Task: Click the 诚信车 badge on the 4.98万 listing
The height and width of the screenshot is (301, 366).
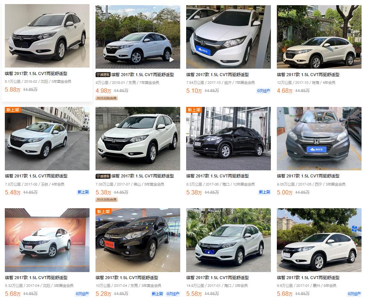Action: tap(103, 75)
